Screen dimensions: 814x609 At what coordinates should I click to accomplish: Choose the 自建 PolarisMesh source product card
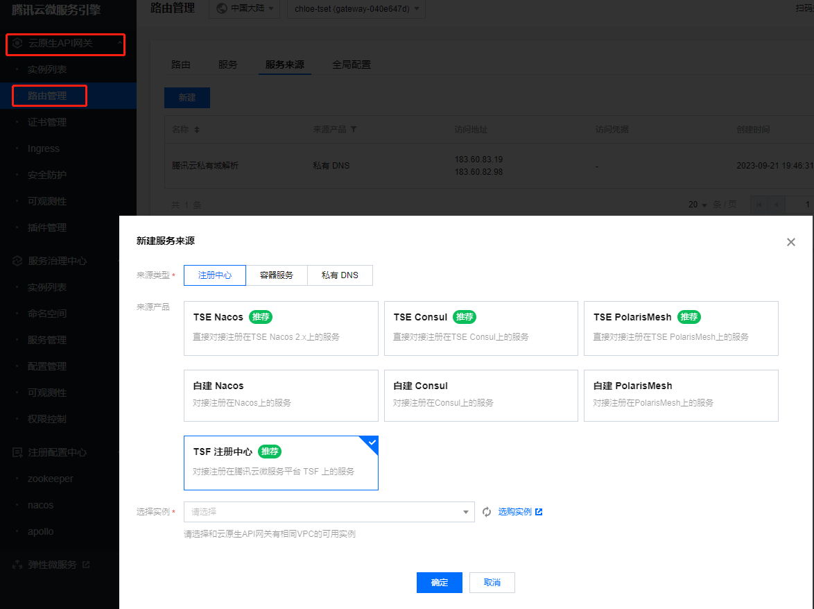[681, 395]
